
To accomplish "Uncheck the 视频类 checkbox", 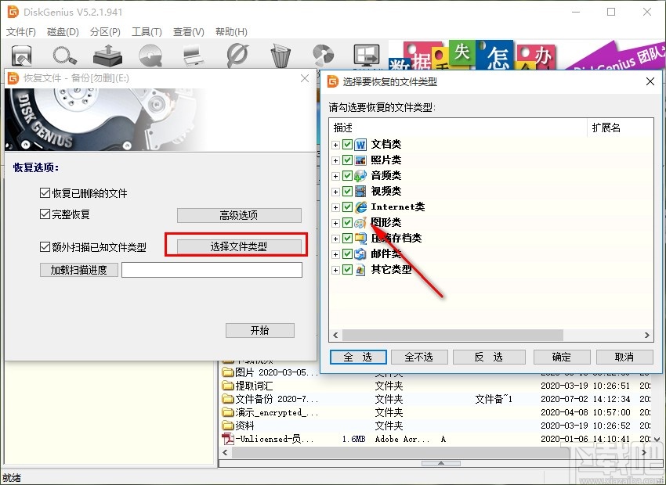I will pyautogui.click(x=347, y=191).
